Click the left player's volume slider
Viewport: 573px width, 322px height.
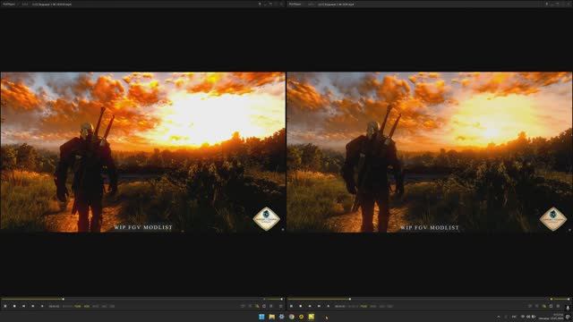272,299
